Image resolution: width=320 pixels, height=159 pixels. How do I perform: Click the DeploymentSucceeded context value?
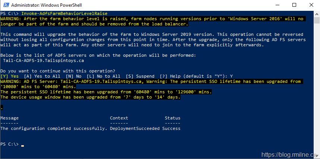coord(135,128)
